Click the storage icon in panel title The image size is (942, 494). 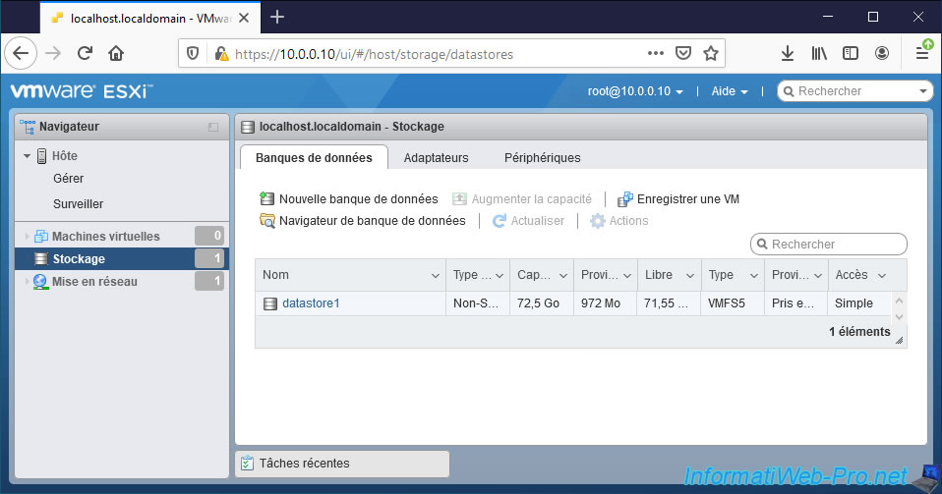coord(247,127)
